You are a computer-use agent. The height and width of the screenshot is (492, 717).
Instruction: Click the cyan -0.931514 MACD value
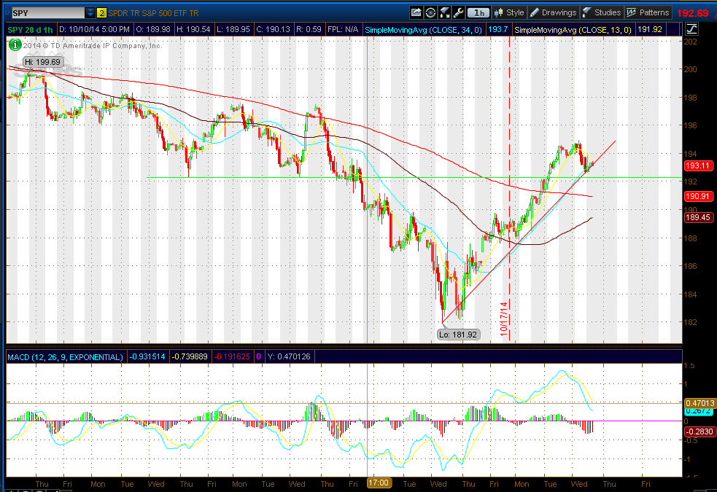coord(147,356)
